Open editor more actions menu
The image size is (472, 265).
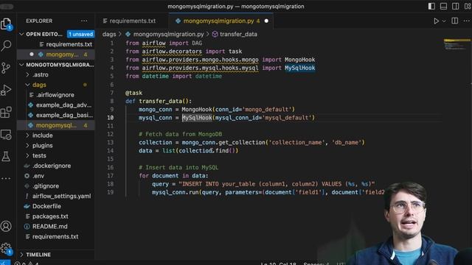point(467,21)
